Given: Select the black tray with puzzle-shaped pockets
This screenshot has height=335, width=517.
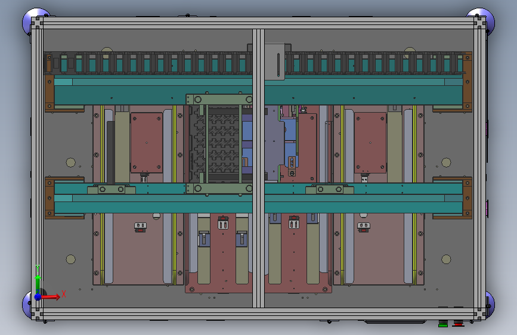Looking at the screenshot, I should pos(223,144).
